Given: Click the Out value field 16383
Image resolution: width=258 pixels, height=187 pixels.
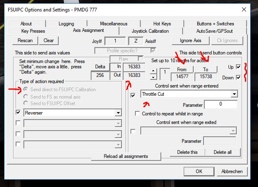Looking at the screenshot, I should point(134,75).
